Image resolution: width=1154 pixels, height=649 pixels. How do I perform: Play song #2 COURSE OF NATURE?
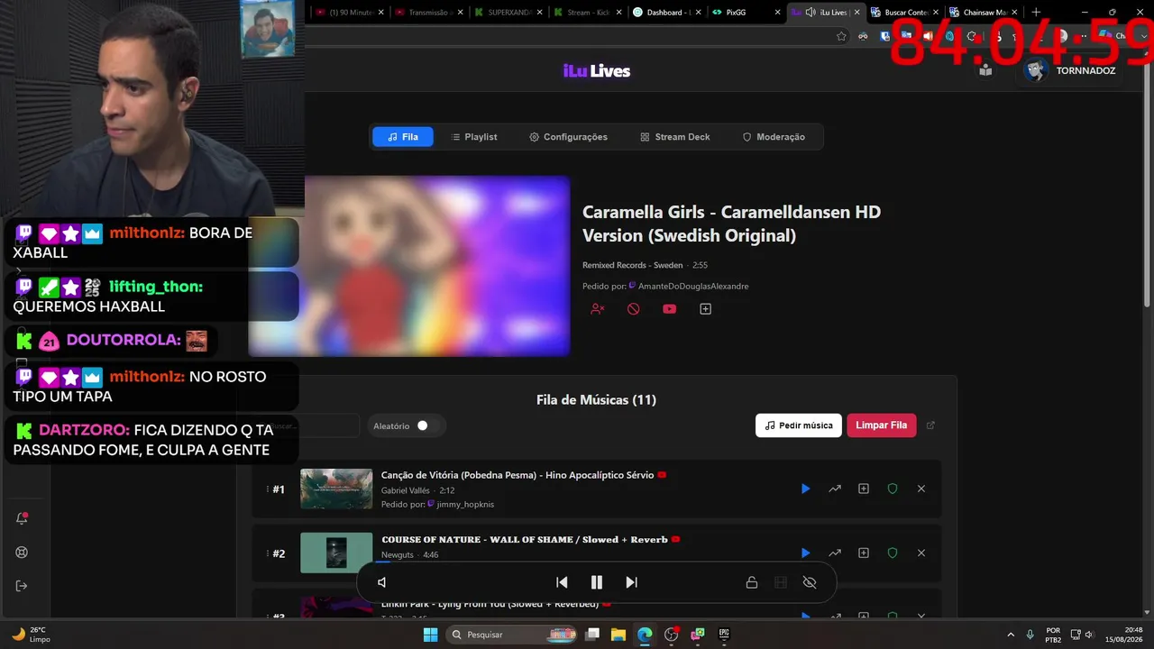(x=805, y=553)
